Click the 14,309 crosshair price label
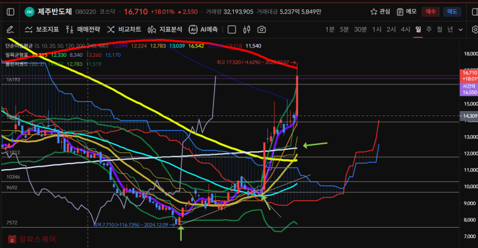 tap(469, 116)
